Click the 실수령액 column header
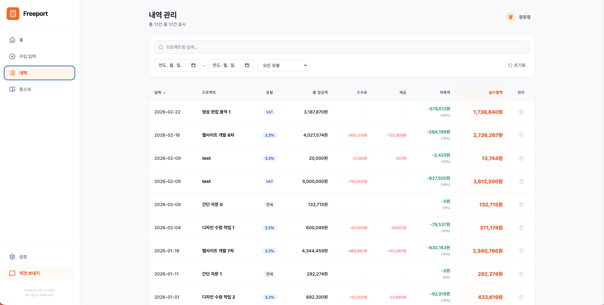Viewport: 604px width, 305px height. click(496, 93)
